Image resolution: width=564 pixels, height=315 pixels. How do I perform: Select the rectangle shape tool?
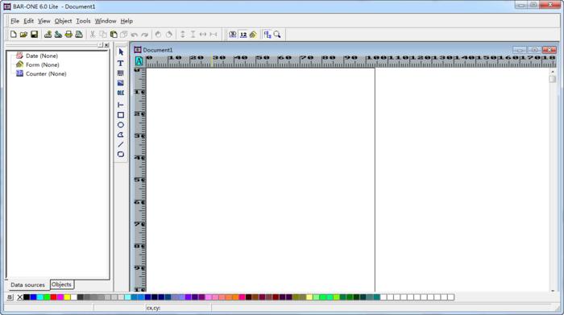[121, 115]
